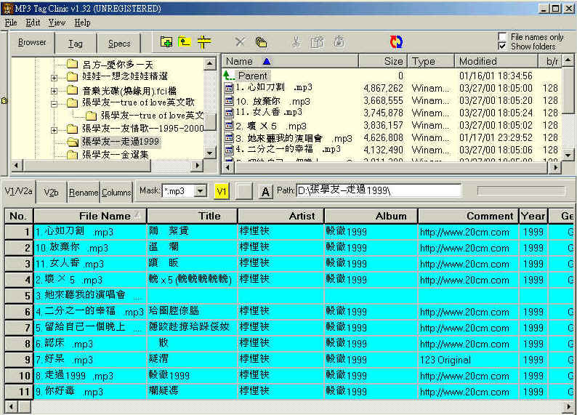This screenshot has height=415, width=577.
Task: Uncheck the Show folders checkbox
Action: (502, 46)
